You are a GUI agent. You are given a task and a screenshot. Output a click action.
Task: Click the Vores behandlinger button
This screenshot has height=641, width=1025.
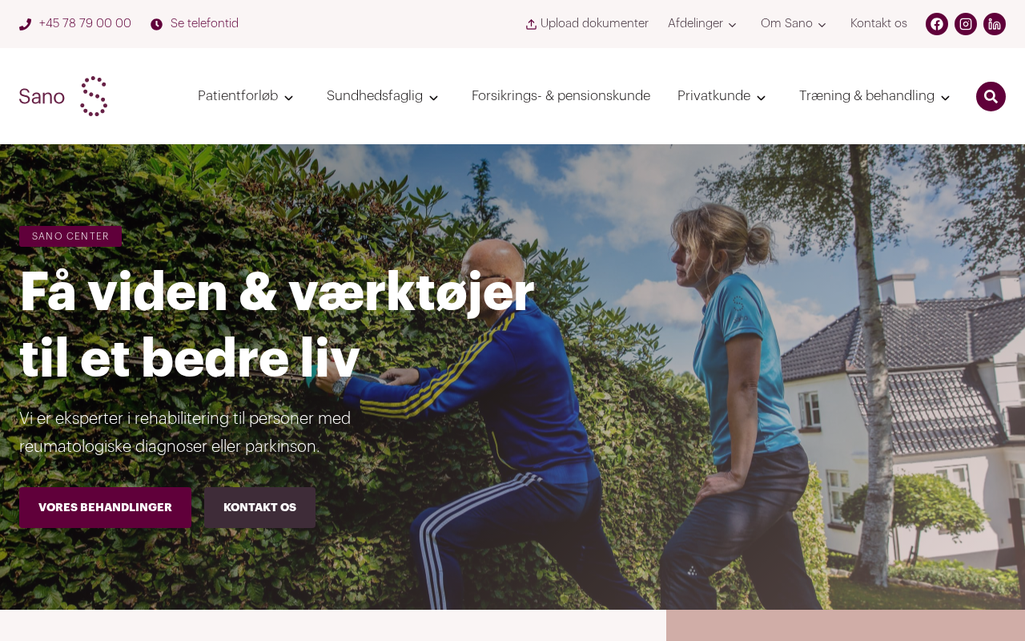[105, 508]
